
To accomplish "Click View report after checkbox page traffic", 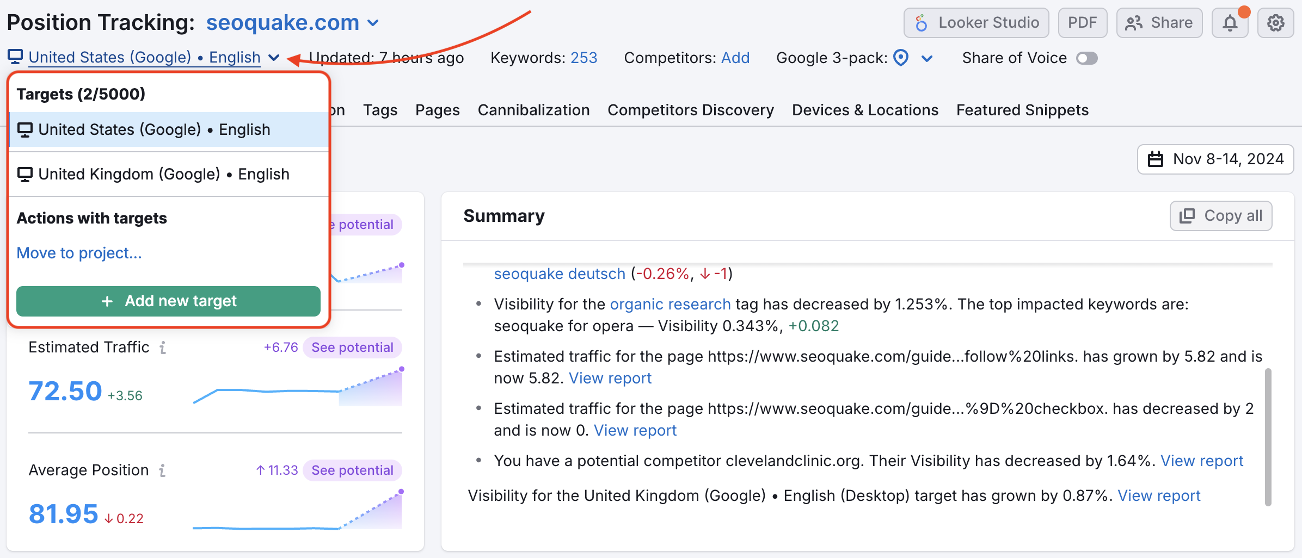I will tap(635, 430).
